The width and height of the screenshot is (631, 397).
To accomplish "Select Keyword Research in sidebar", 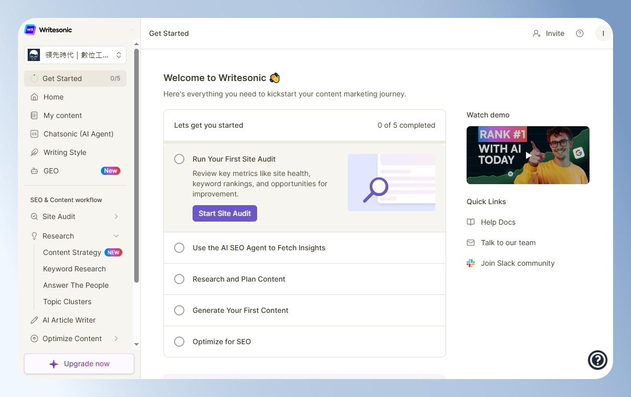I will [75, 269].
